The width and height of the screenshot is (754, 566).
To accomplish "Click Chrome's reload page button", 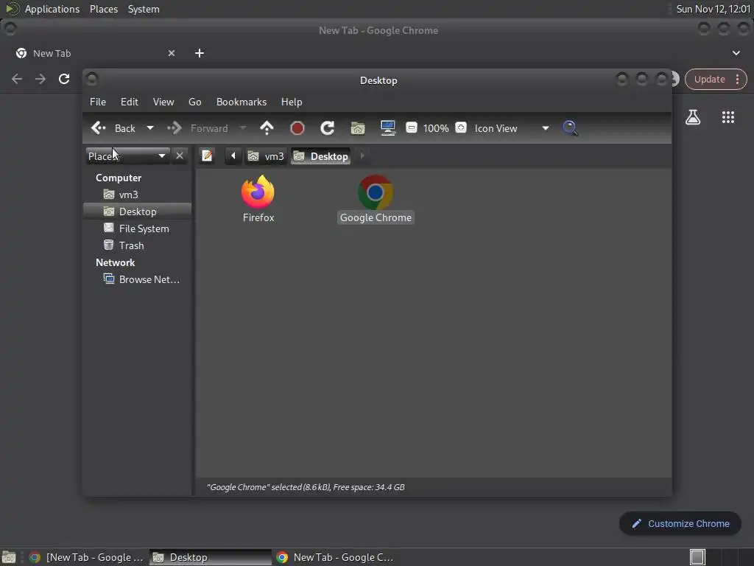I will [64, 78].
